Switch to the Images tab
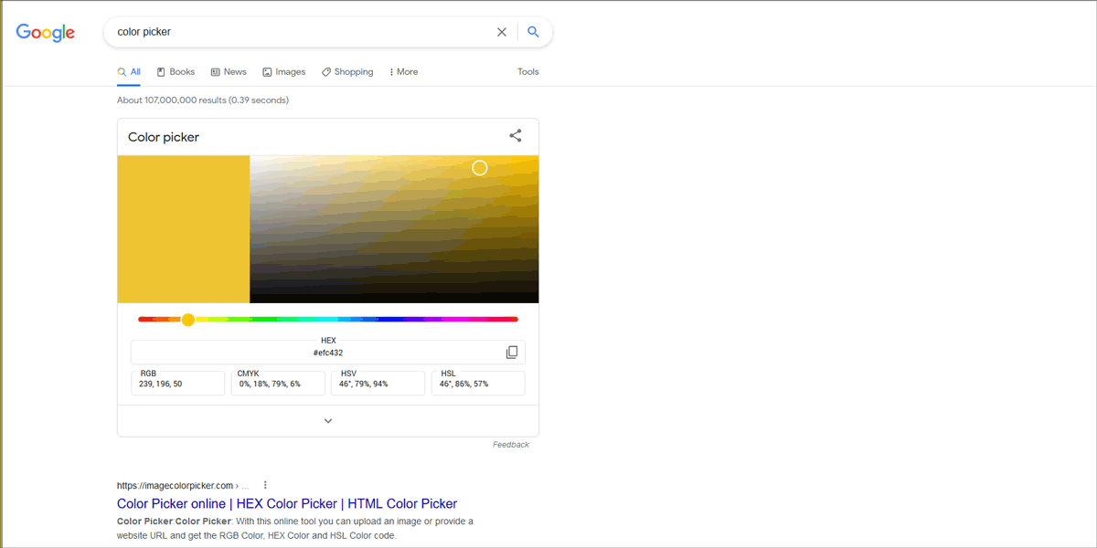This screenshot has width=1097, height=548. click(x=284, y=72)
